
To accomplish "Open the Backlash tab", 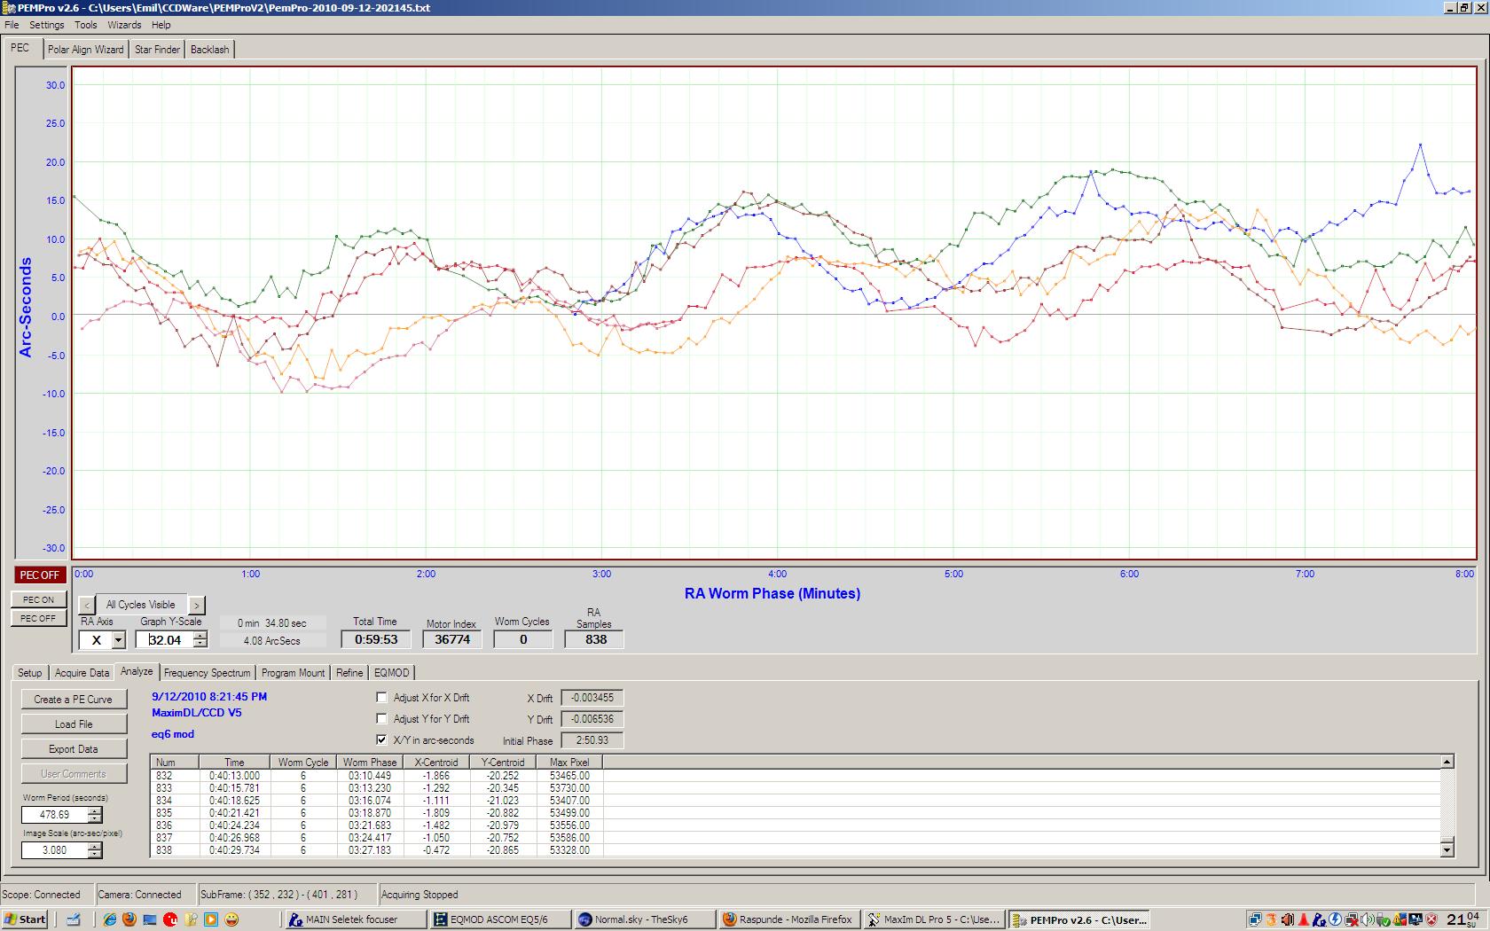I will [x=209, y=50].
